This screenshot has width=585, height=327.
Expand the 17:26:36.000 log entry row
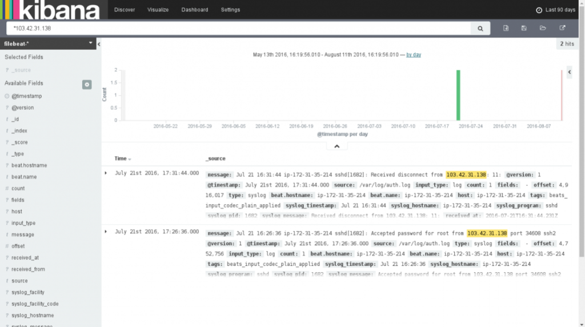[x=106, y=232]
